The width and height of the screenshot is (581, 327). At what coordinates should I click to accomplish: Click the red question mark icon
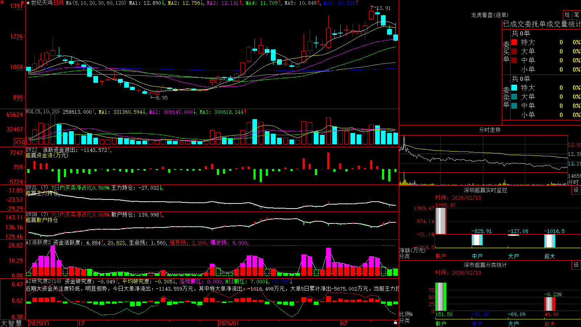(x=23, y=3)
